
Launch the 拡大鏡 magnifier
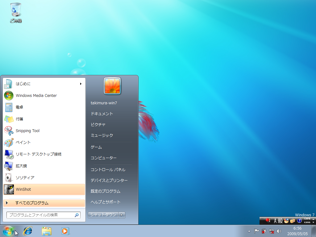(44, 166)
